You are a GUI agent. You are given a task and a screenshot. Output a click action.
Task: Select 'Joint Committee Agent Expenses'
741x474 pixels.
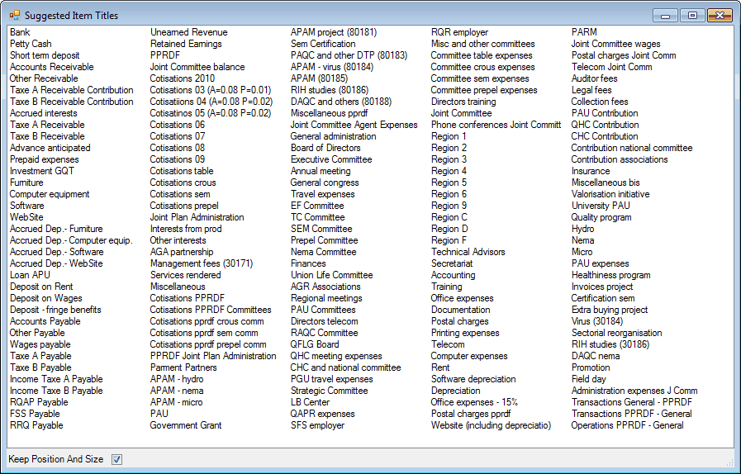(x=354, y=125)
